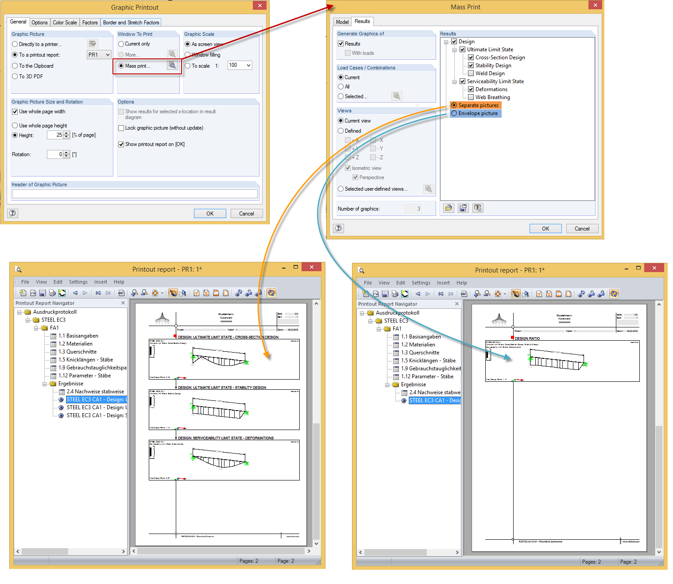Click Cancel in Graphic Printout dialog

pos(247,213)
